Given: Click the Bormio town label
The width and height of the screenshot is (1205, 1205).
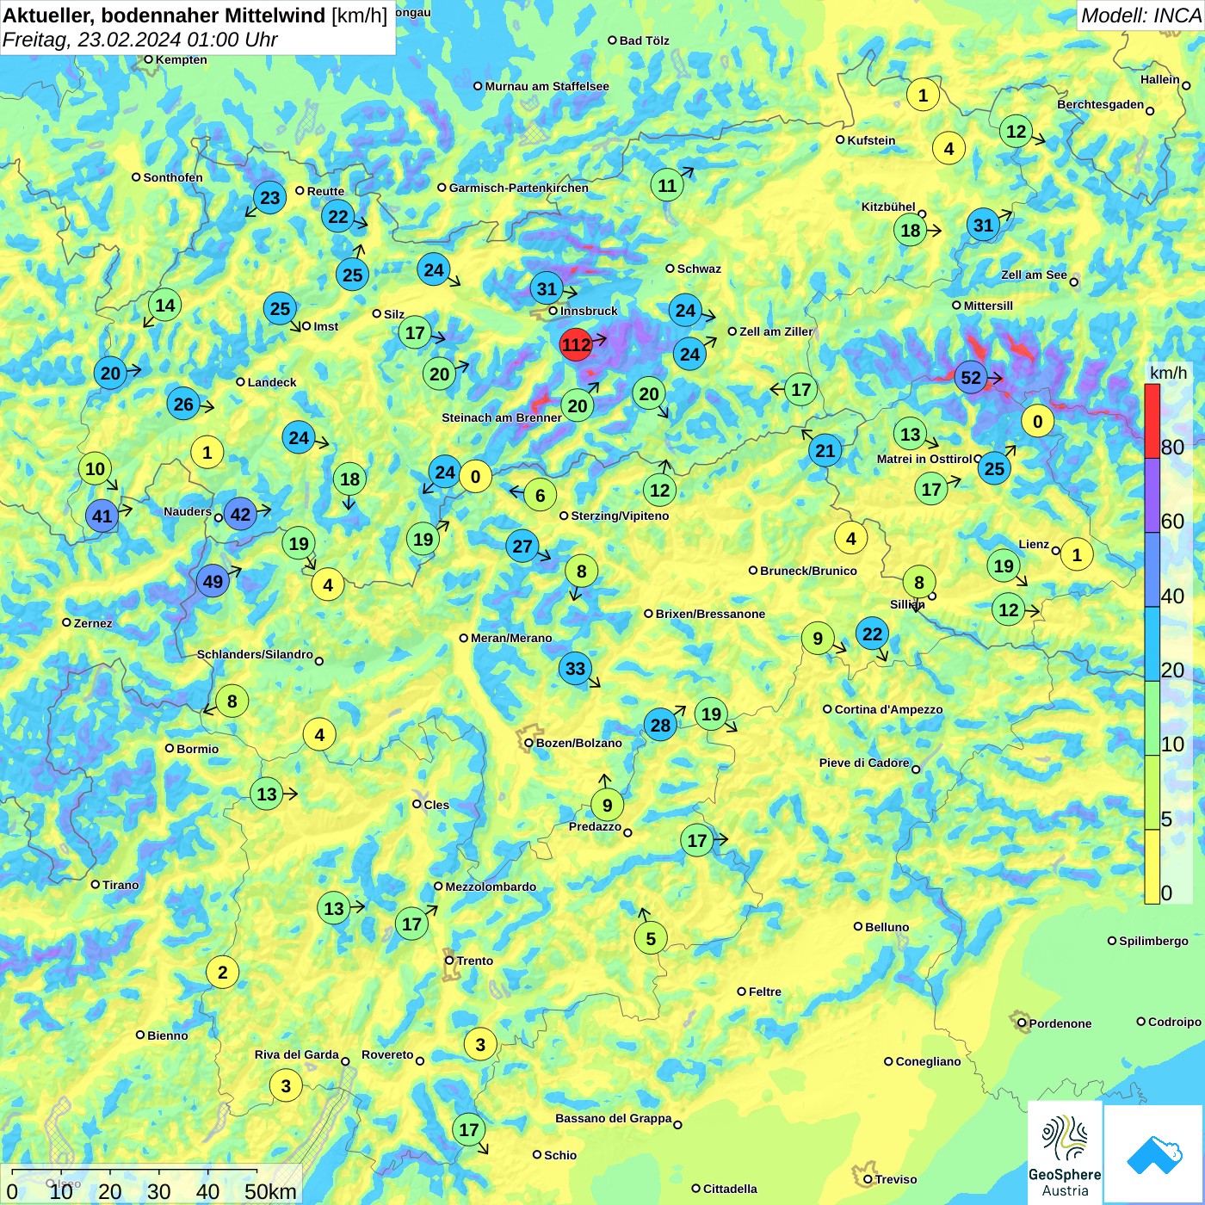Looking at the screenshot, I should click(x=197, y=749).
